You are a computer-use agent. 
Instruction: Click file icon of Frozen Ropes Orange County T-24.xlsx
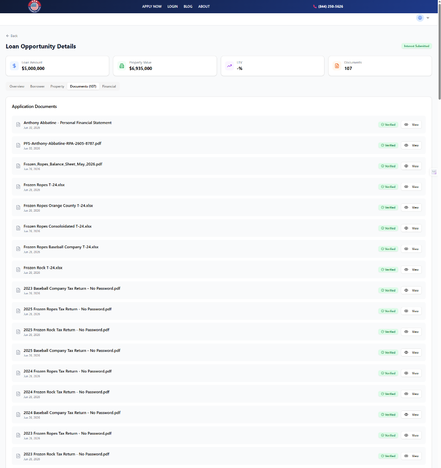click(x=18, y=207)
